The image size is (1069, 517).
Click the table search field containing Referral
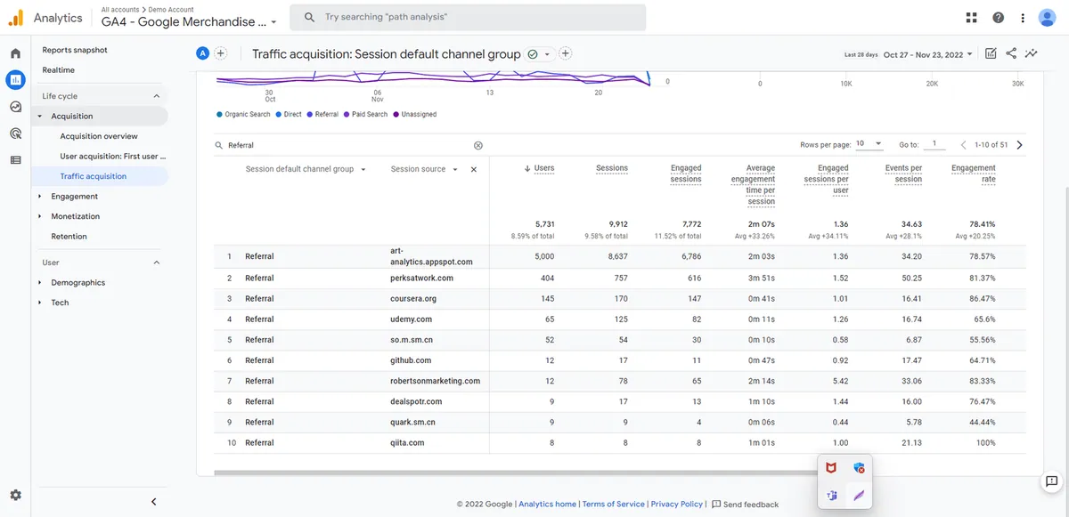tap(347, 145)
